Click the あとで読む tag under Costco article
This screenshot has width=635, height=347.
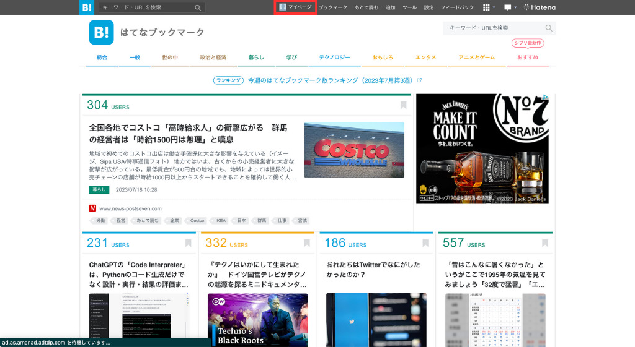coord(146,221)
